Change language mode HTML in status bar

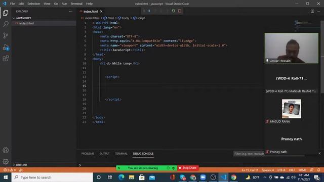(x=302, y=170)
